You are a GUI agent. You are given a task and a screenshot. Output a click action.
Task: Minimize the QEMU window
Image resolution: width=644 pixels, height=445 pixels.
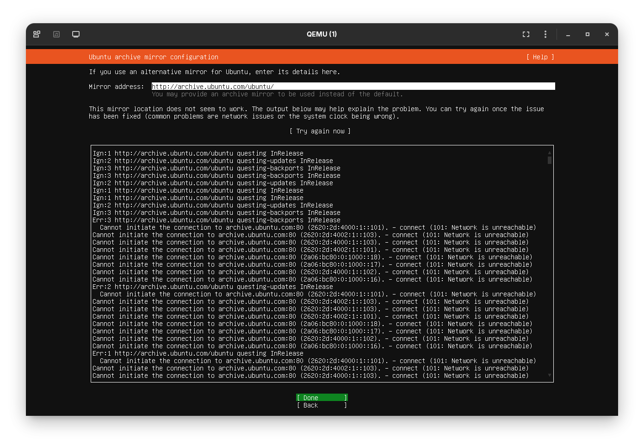[x=568, y=34]
